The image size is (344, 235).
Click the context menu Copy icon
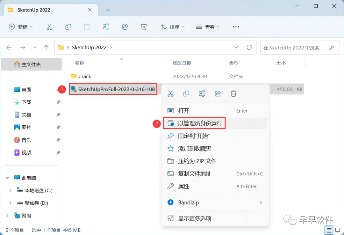point(186,93)
